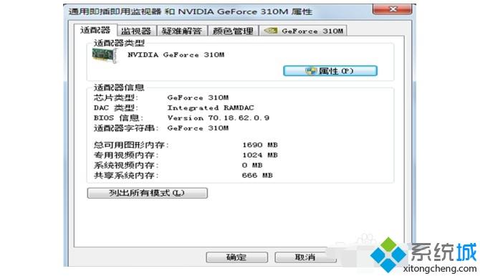Click the NVIDIA logo on GeForce tab
The image size is (480, 276).
(x=271, y=31)
